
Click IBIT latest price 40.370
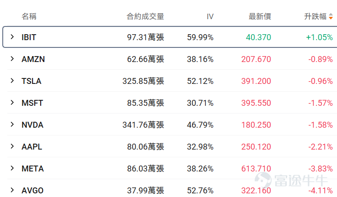coord(258,37)
